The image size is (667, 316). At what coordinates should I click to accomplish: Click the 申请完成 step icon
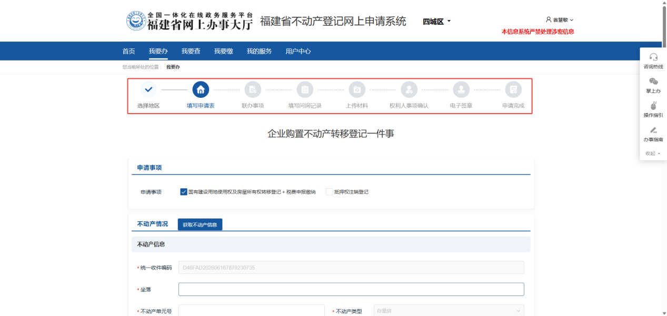click(513, 89)
